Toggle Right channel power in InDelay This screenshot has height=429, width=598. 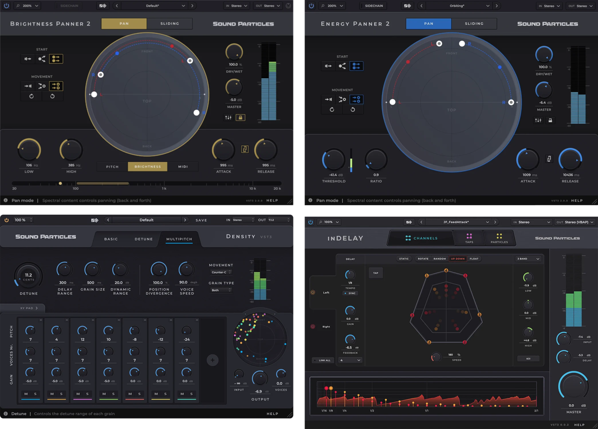click(313, 327)
